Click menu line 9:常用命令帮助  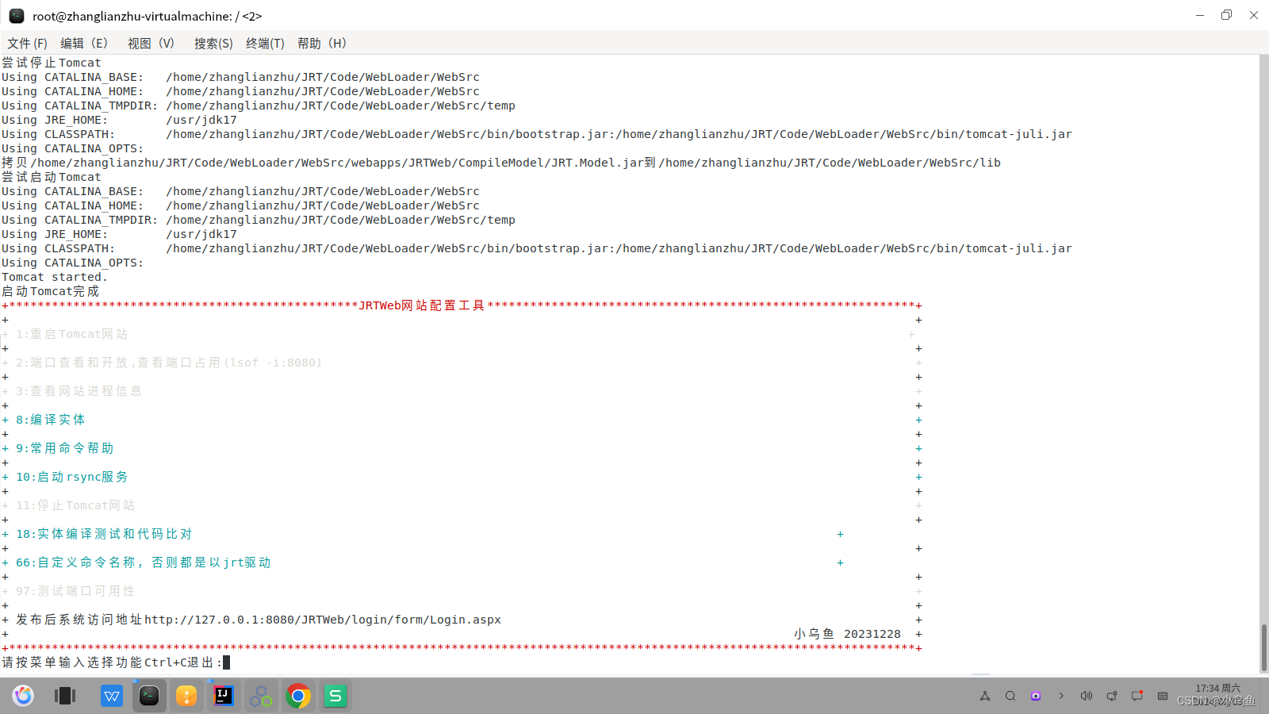65,448
